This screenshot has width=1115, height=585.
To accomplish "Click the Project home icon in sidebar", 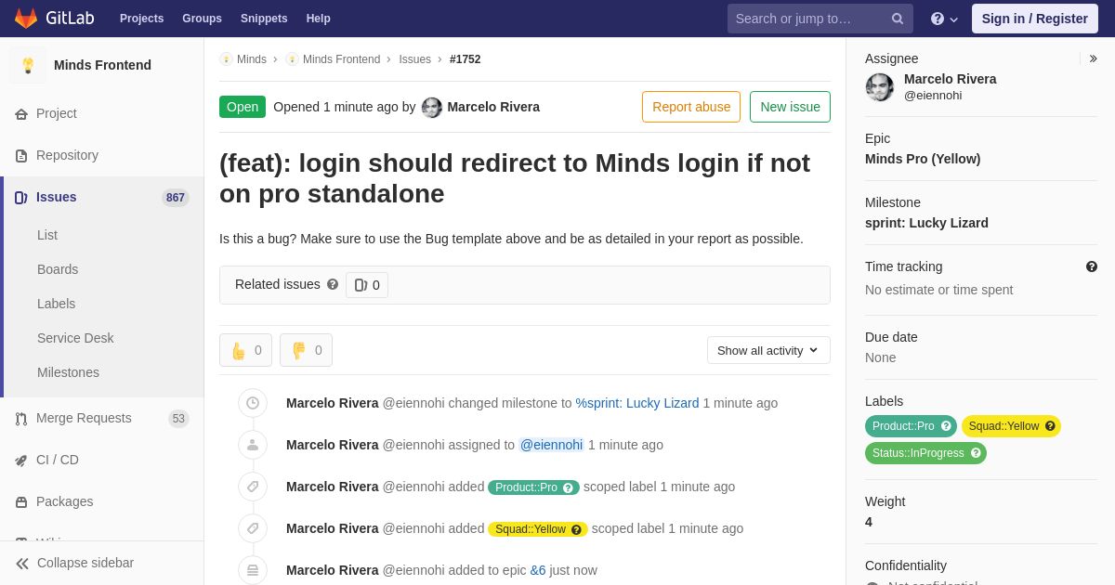I will (x=21, y=114).
